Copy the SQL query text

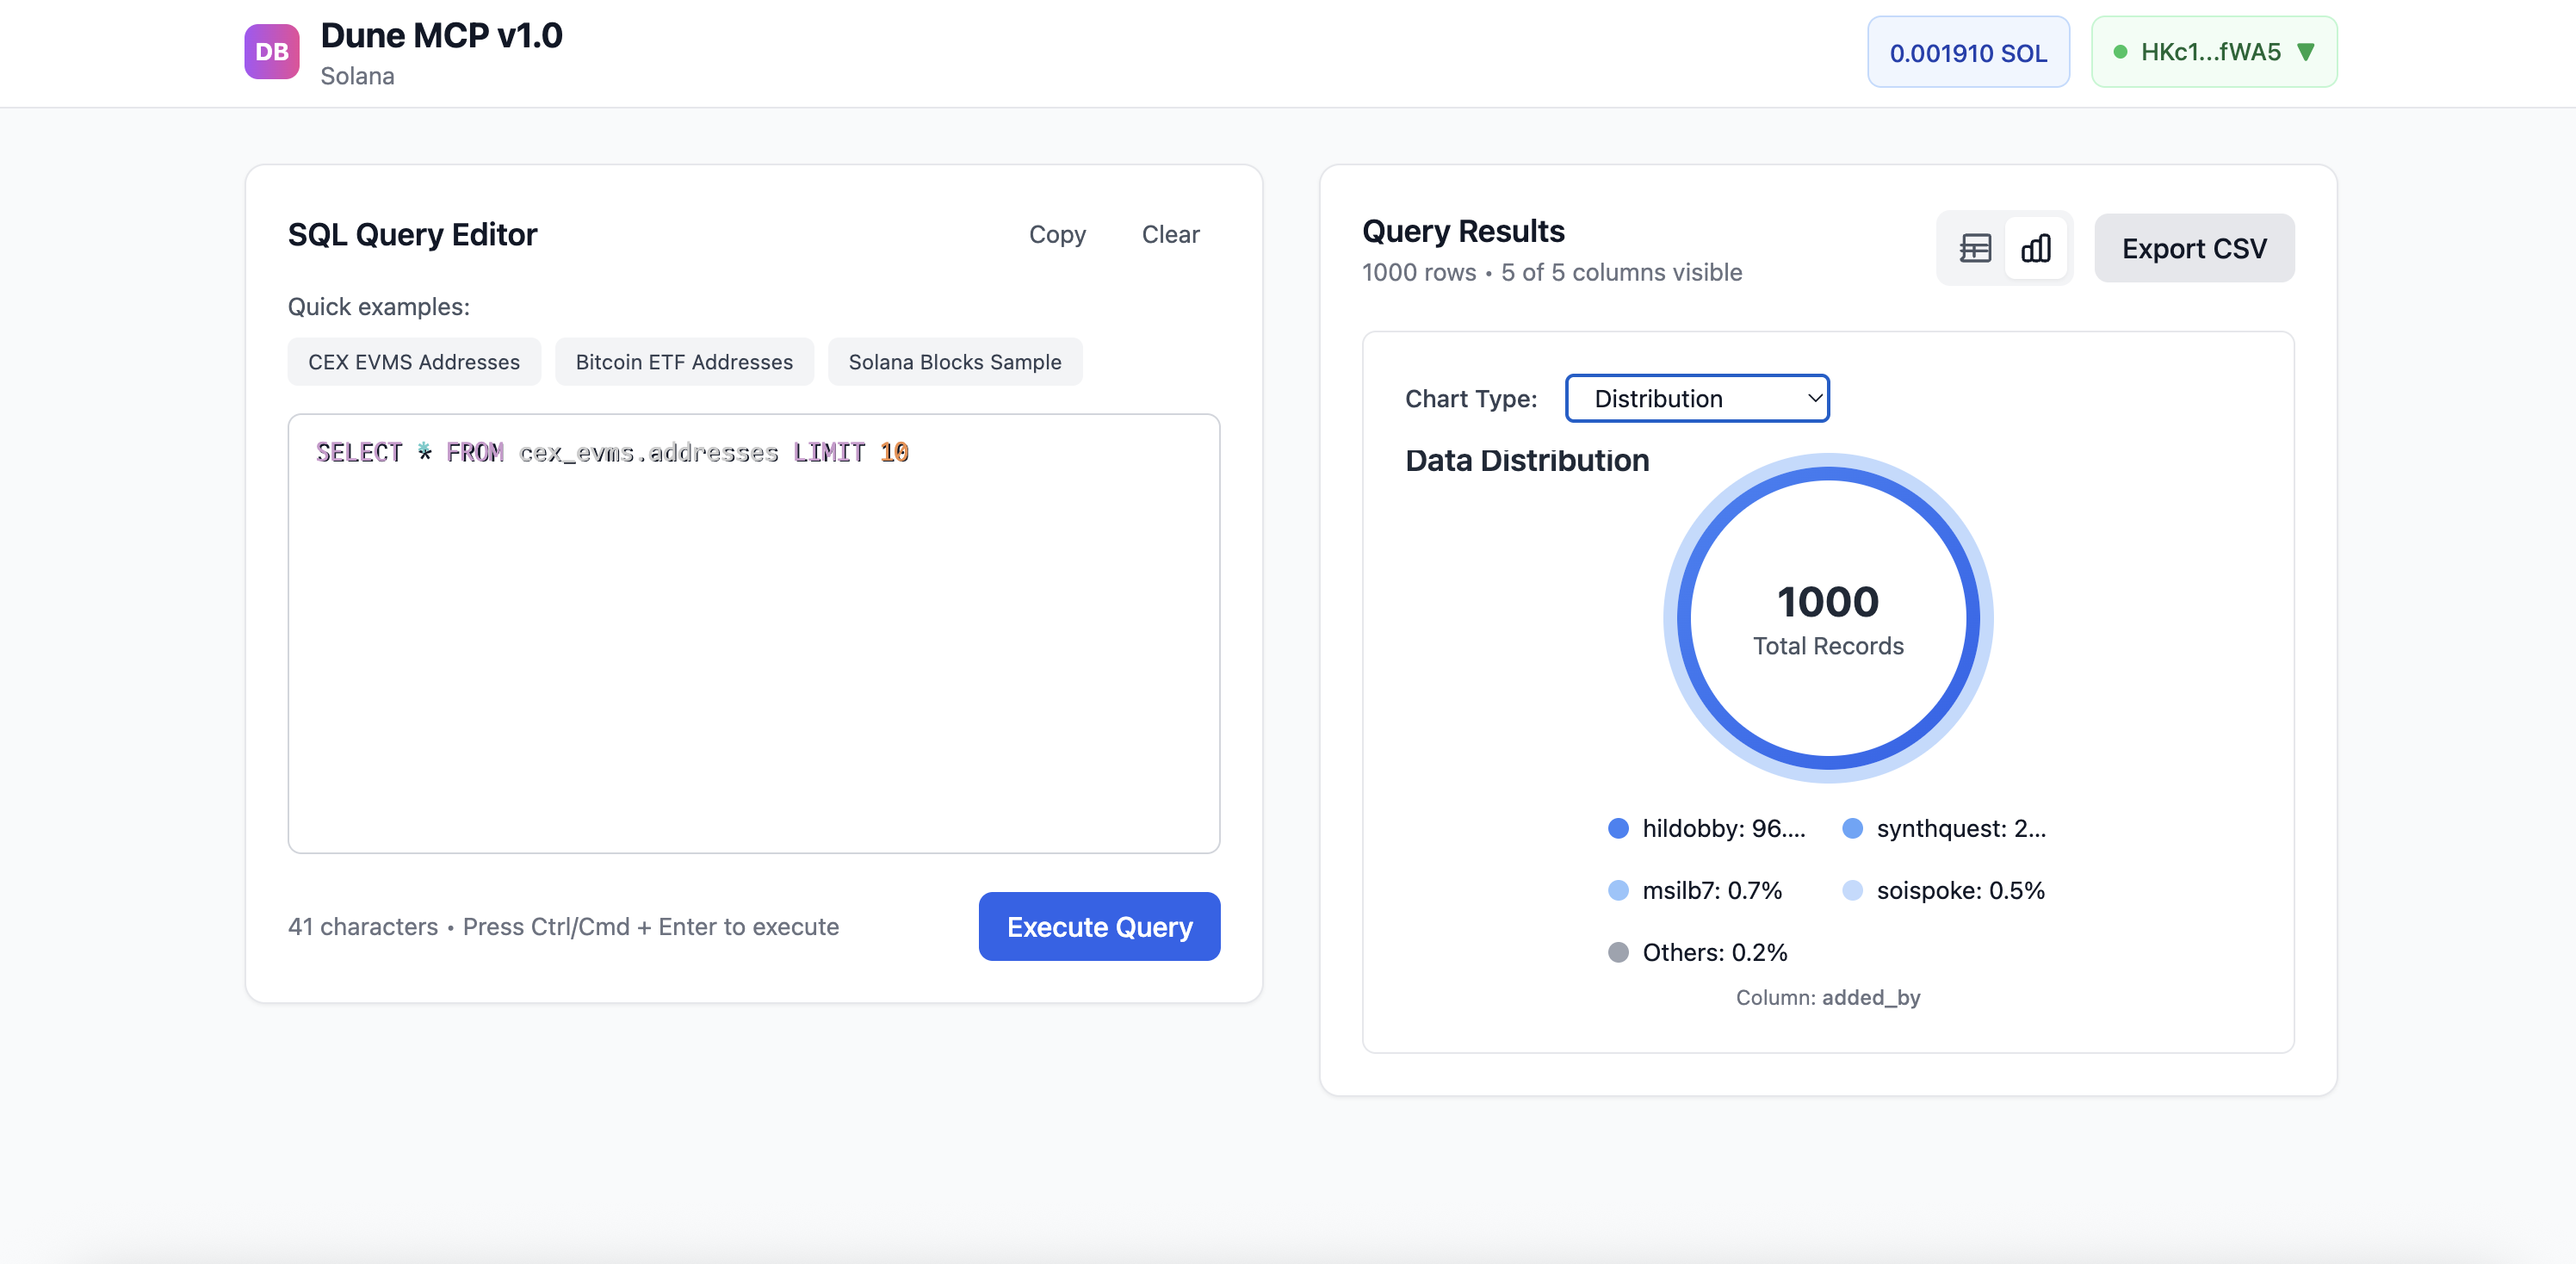pyautogui.click(x=1056, y=234)
